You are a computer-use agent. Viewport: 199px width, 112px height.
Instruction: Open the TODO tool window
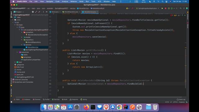pos(17,100)
